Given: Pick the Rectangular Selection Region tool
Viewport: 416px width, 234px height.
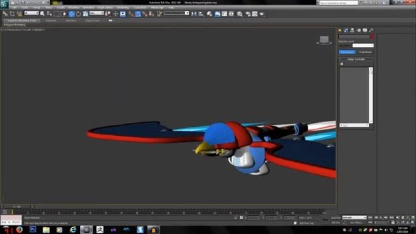Looking at the screenshot, I should click(x=57, y=14).
